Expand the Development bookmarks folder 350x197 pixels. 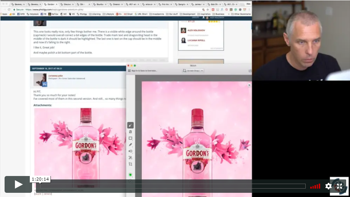[188, 14]
